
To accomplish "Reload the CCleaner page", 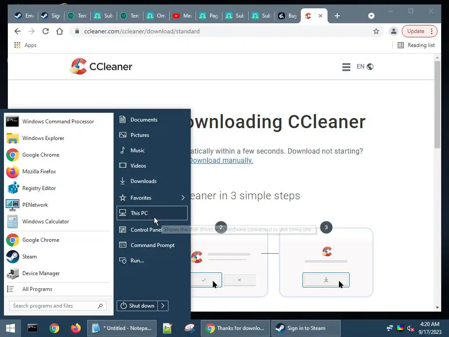I will (x=46, y=31).
